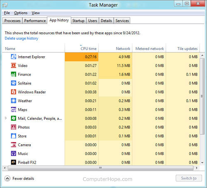The width and height of the screenshot is (207, 188).
Task: Click the CPU time value 0:00:21
Action: (x=91, y=101)
